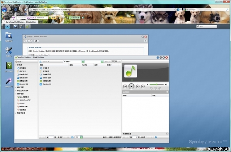Toggle the repeat mode icon under volume
The height and width of the screenshot is (152, 231).
pyautogui.click(x=151, y=88)
